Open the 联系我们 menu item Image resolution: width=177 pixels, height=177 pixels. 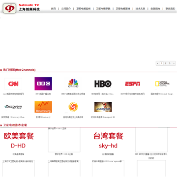coord(171,9)
